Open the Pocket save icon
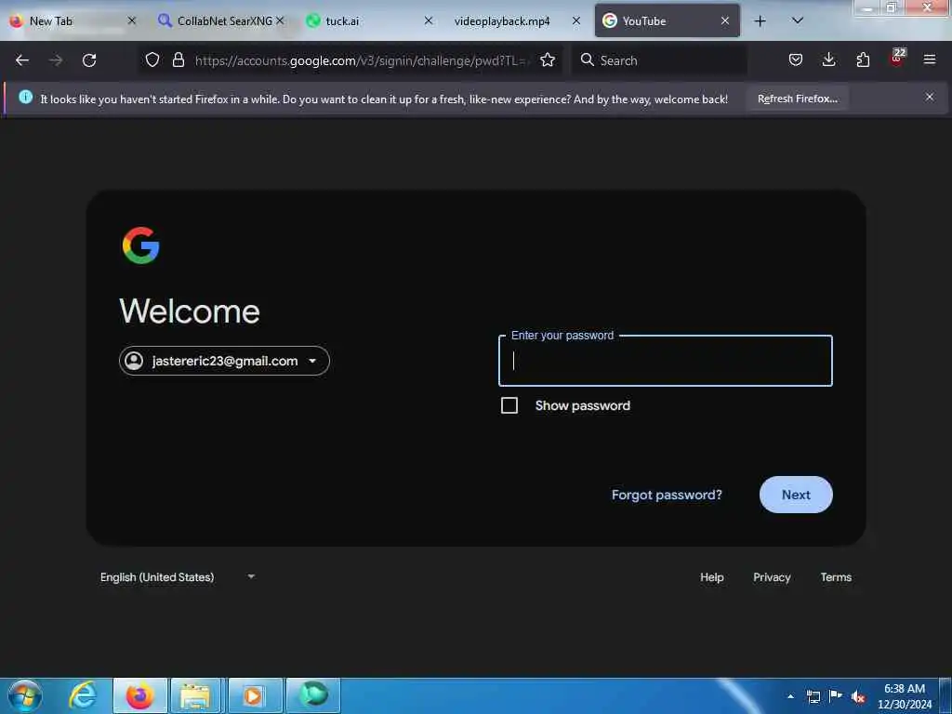 pyautogui.click(x=796, y=59)
